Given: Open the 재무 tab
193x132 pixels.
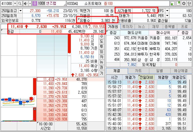Looking at the screenshot, I should [156, 27].
